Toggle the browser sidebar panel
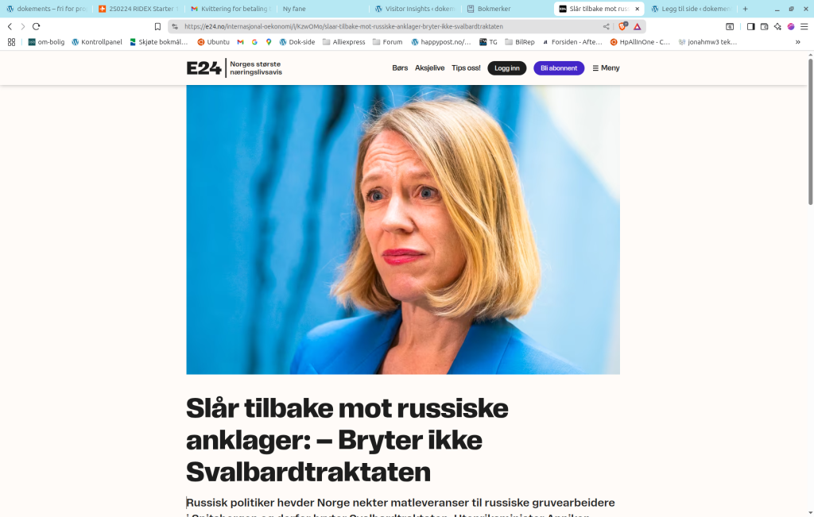 coord(750,26)
